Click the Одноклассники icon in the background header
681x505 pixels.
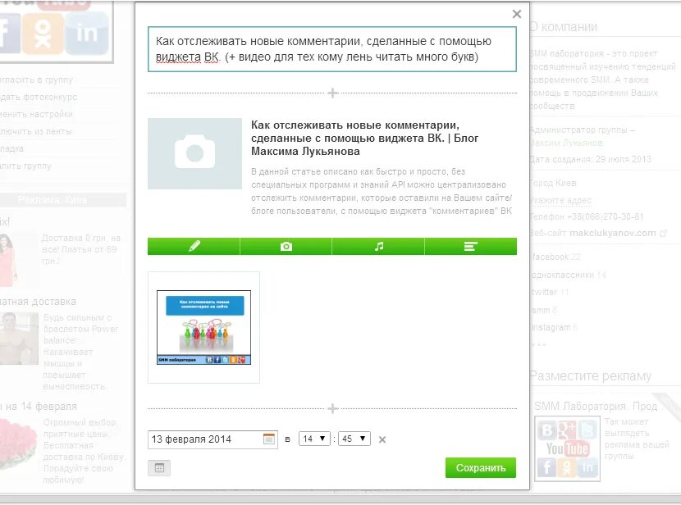[x=43, y=34]
